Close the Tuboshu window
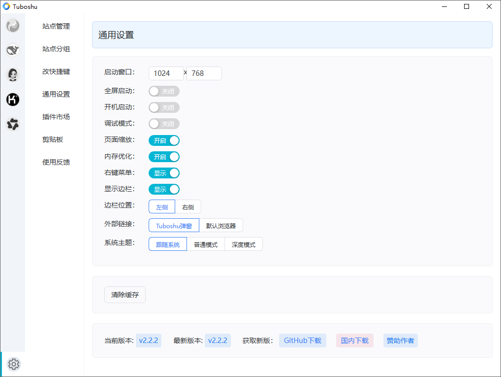Image resolution: width=501 pixels, height=377 pixels. pos(489,6)
